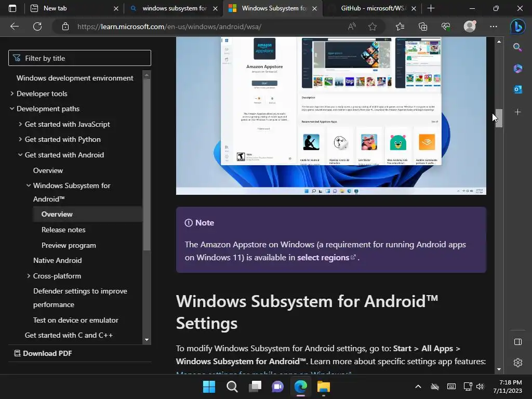
Task: Open Windows Start menu
Action: 209,387
